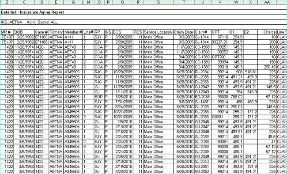Click the claim number 'SJ-2028'
287x174 pixels.
(203, 107)
